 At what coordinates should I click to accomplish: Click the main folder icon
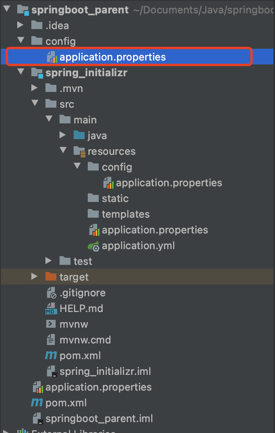pyautogui.click(x=65, y=119)
